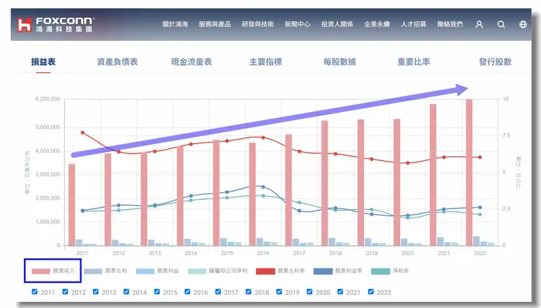Uncheck the 2017 year checkbox
541x308 pixels.
[x=218, y=292]
